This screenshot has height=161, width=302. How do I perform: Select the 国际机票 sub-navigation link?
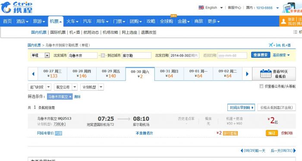(x=58, y=32)
